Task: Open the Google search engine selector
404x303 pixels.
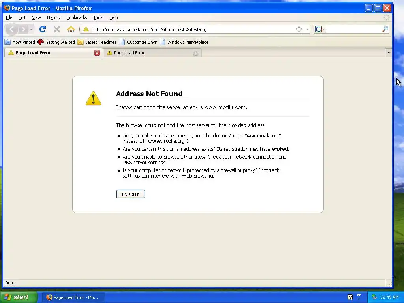Action: [x=320, y=29]
